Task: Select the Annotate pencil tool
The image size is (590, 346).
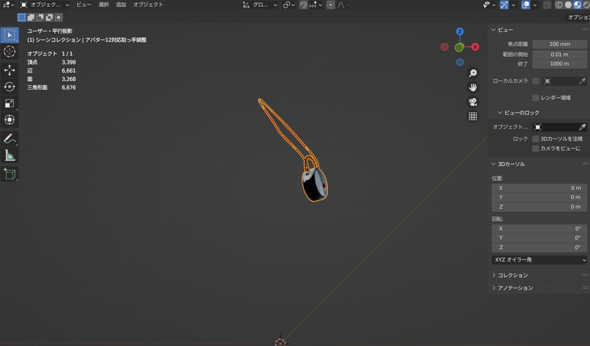Action: point(9,138)
